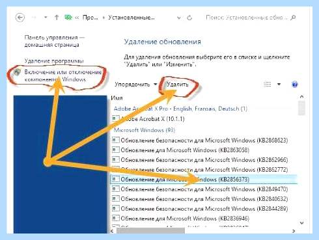
Task: Click the shield icon beside Windows components link
Action: click(17, 72)
